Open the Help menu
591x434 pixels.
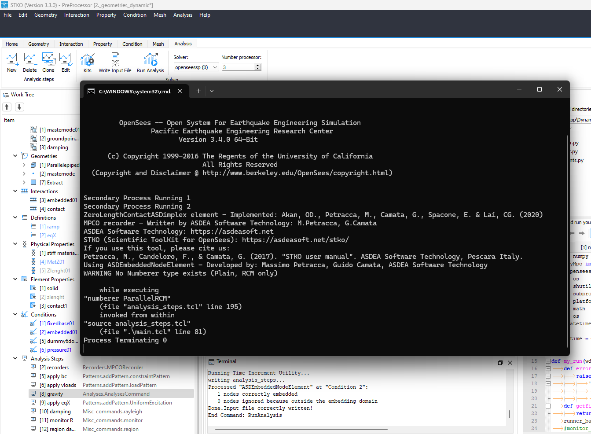[x=205, y=15]
